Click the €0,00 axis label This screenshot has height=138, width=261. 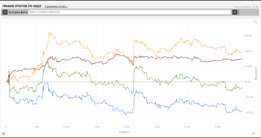249,82
